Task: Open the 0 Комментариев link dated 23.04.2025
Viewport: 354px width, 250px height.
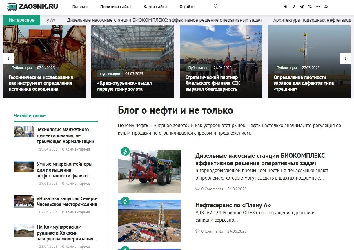Action: [x=76, y=247]
